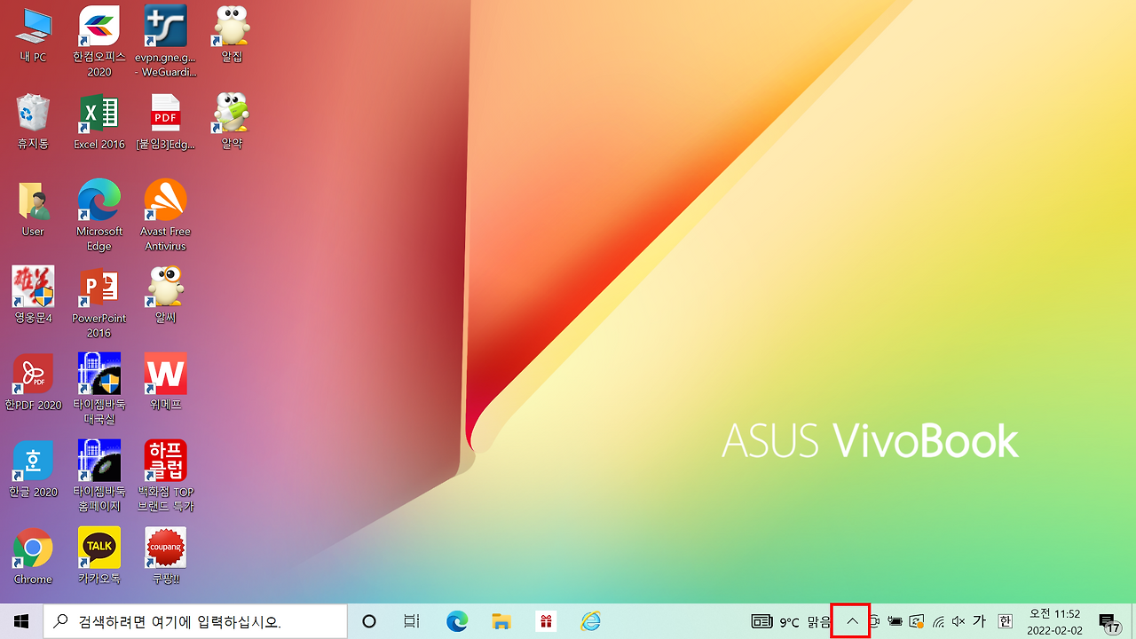The height and width of the screenshot is (639, 1136).
Task: Select the 휴지통 recycle bin icon
Action: [33, 122]
